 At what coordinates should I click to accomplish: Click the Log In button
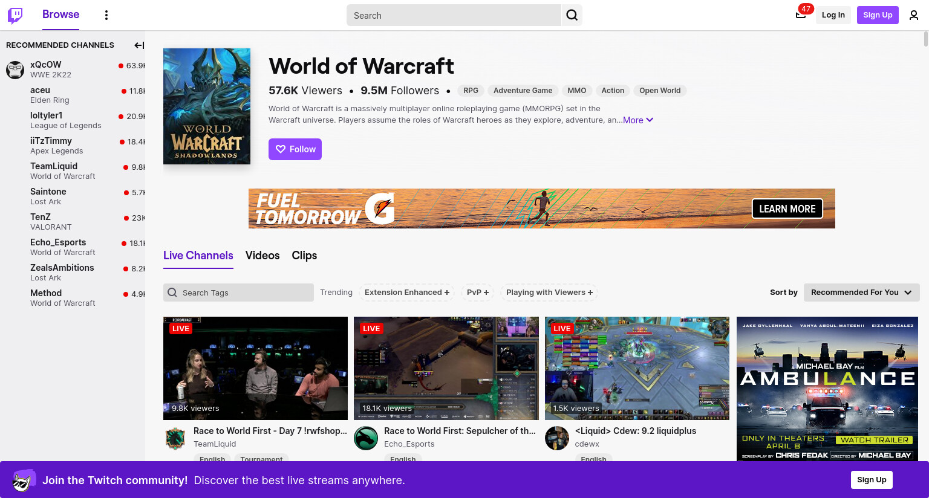[833, 15]
